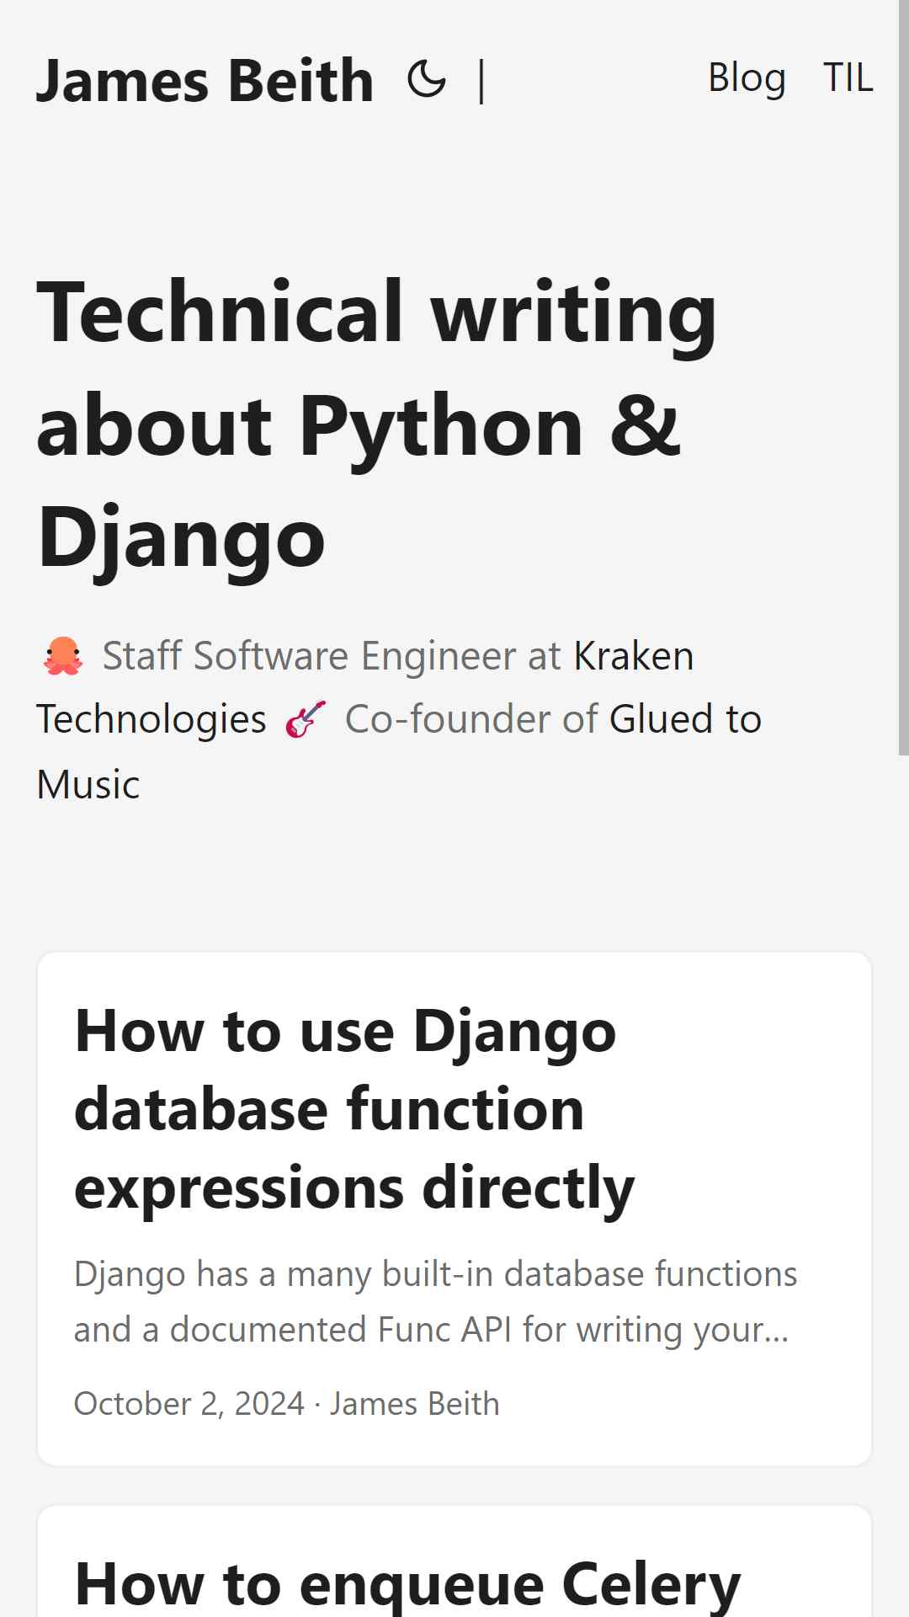This screenshot has width=909, height=1617.
Task: Click the Django built-in database functions summary
Action: point(435,1302)
